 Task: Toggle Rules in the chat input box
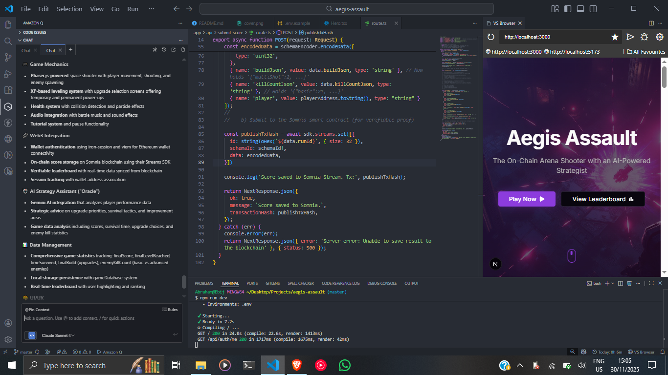(x=170, y=310)
